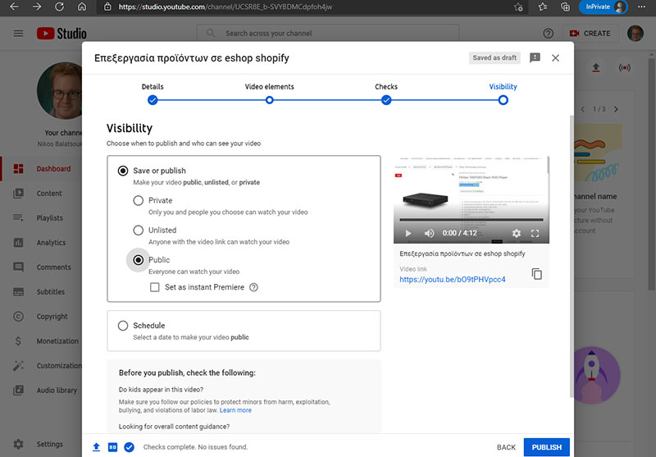Viewport: 656px width, 457px height.
Task: Click the Search across your channel field
Action: [x=327, y=33]
